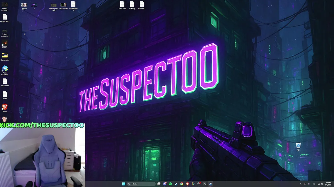Open the Steam icon beside Spotify
334x187 pixels.
176,184
